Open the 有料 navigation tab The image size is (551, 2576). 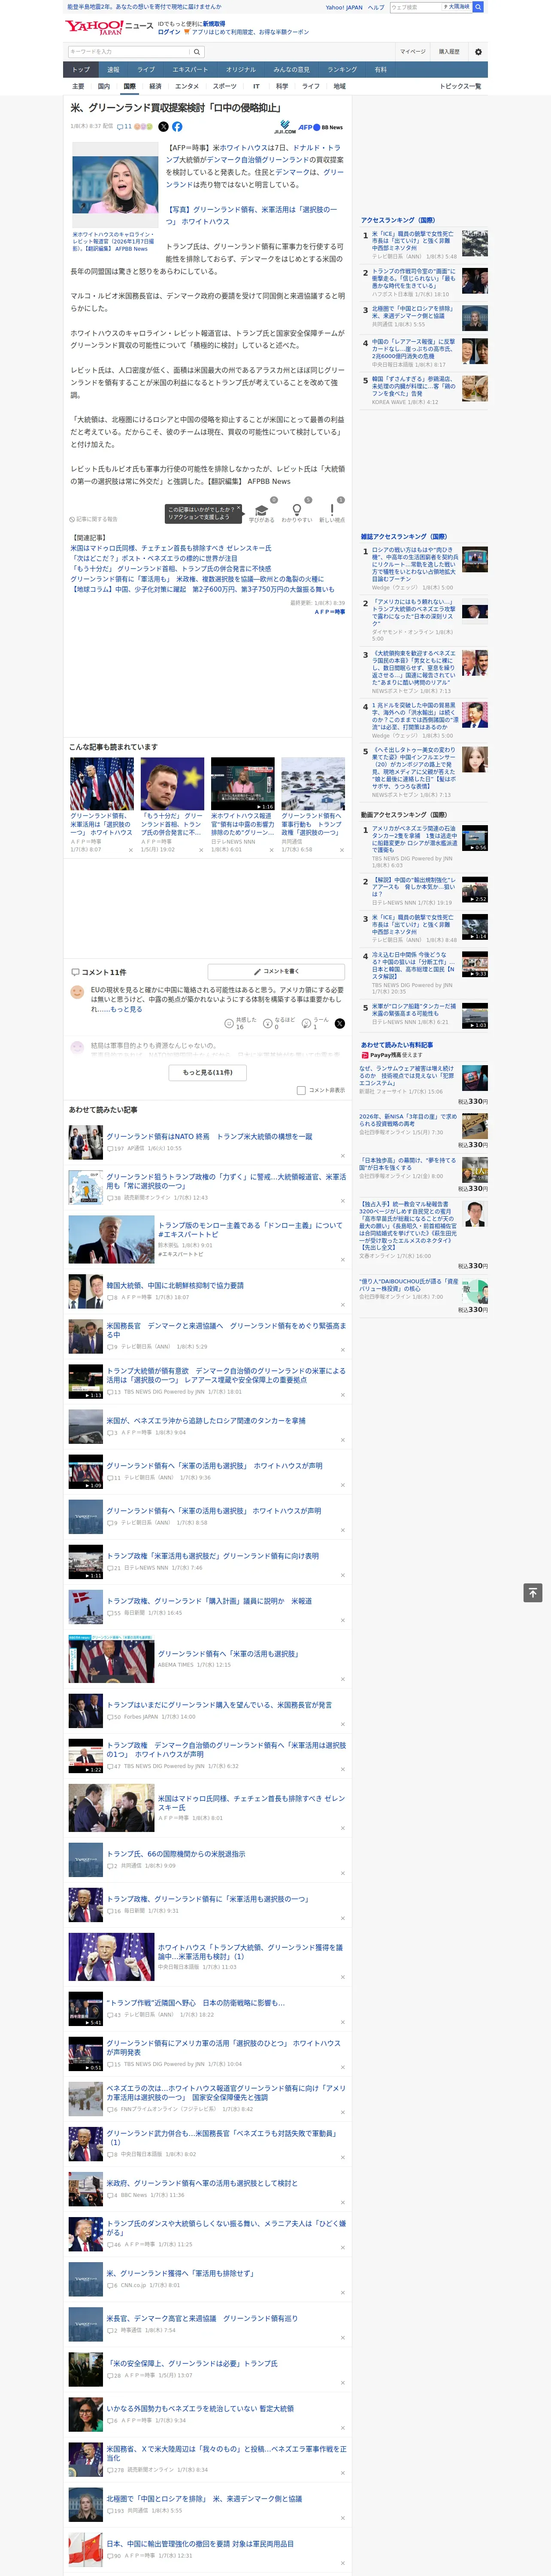[x=381, y=70]
